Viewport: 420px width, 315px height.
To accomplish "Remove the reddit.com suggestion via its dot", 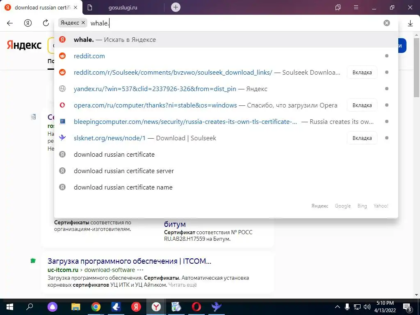I will pos(386,56).
